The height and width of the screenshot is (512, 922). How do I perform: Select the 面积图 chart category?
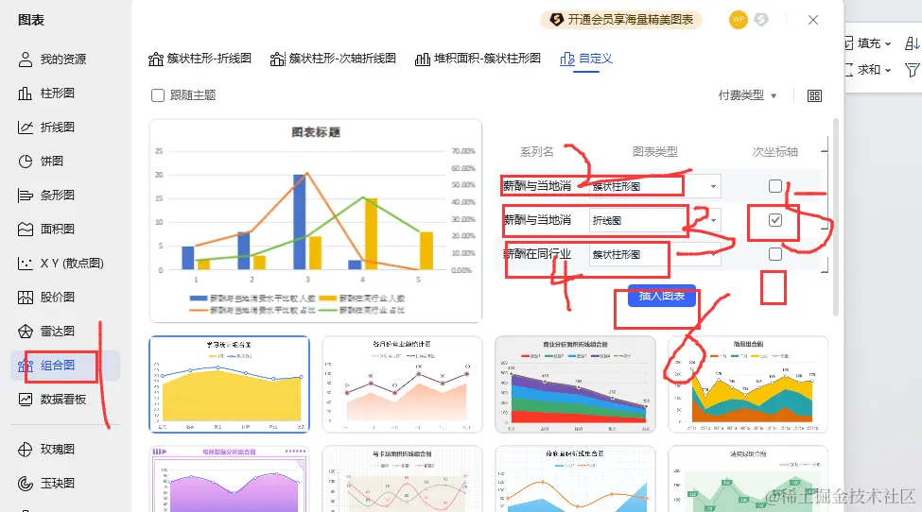pyautogui.click(x=46, y=230)
